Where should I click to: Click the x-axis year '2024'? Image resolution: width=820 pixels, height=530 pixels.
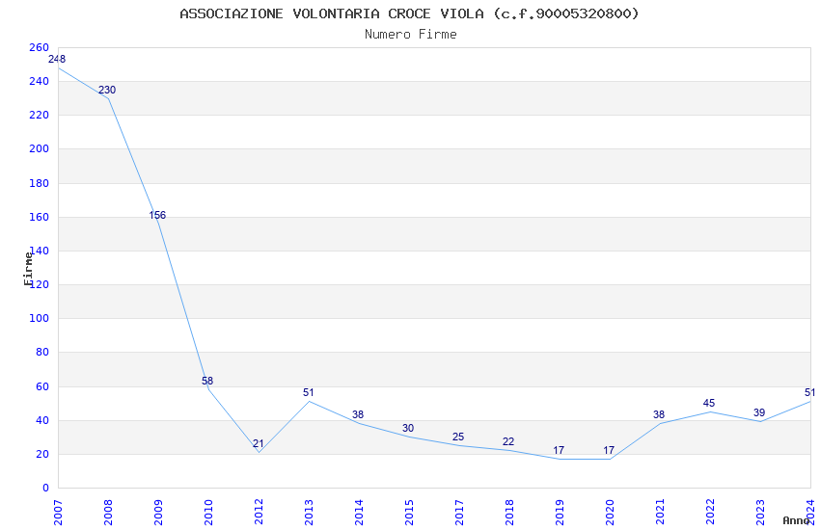click(x=811, y=513)
